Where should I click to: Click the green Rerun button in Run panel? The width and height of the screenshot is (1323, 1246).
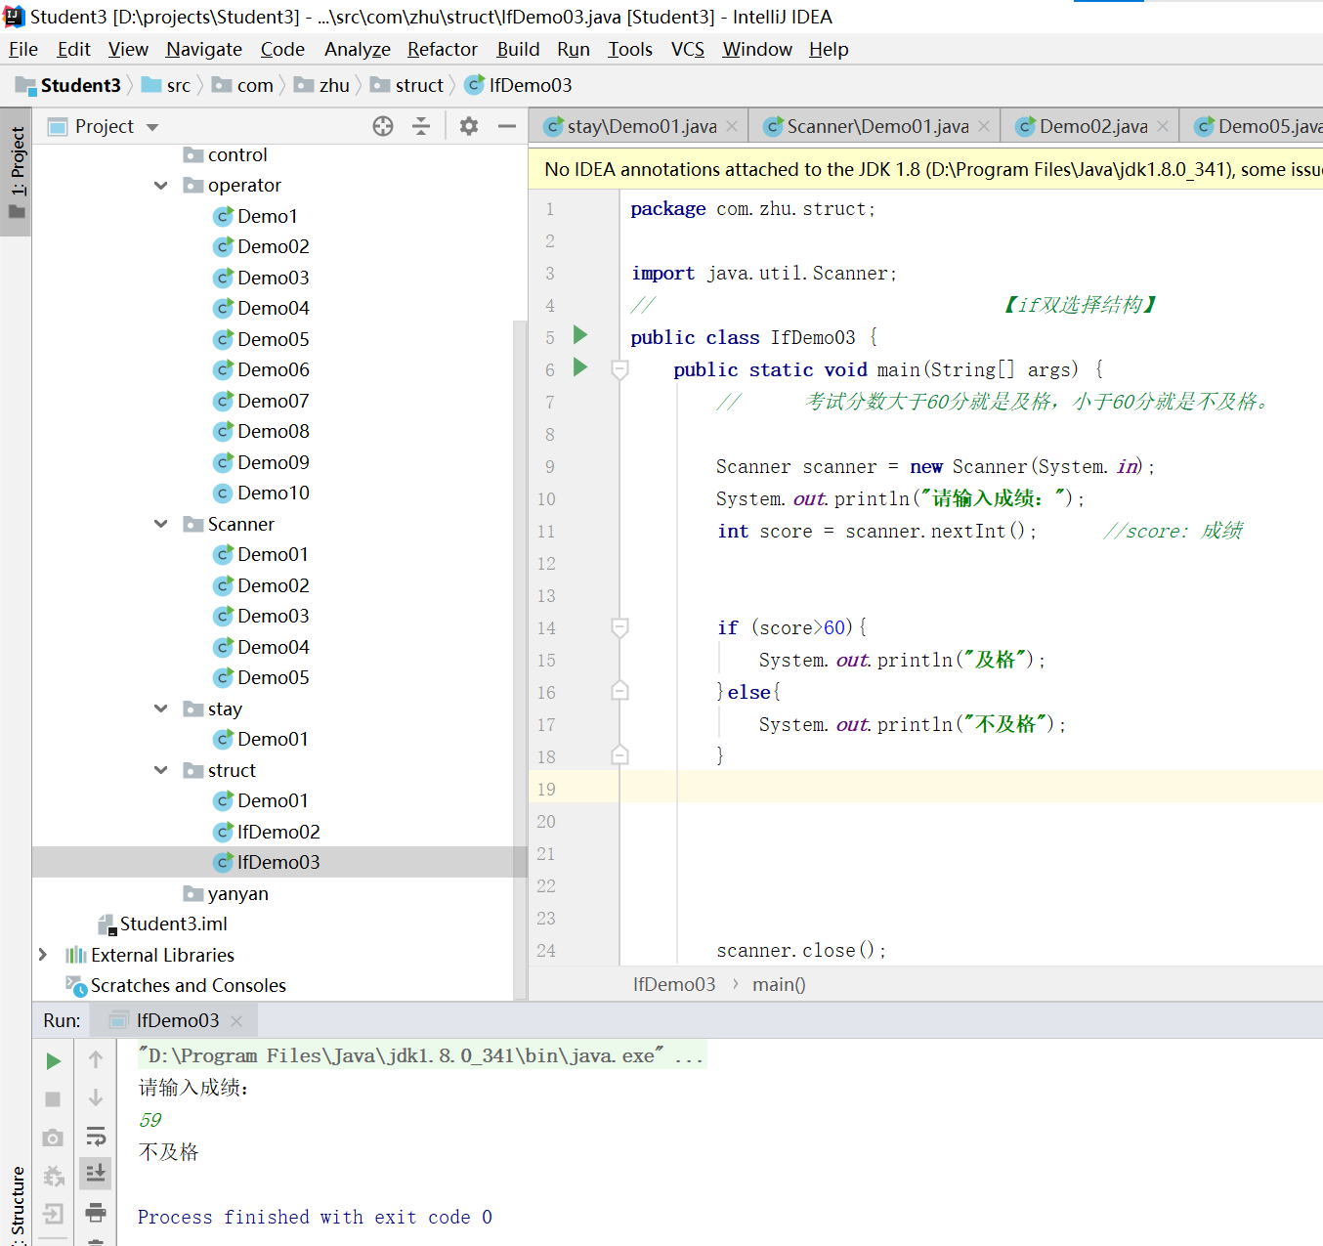54,1061
